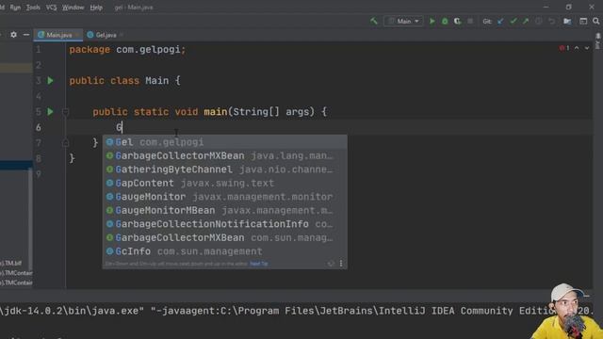The image size is (603, 339).
Task: Click the Rollback undo arrow icon
Action: point(551,21)
